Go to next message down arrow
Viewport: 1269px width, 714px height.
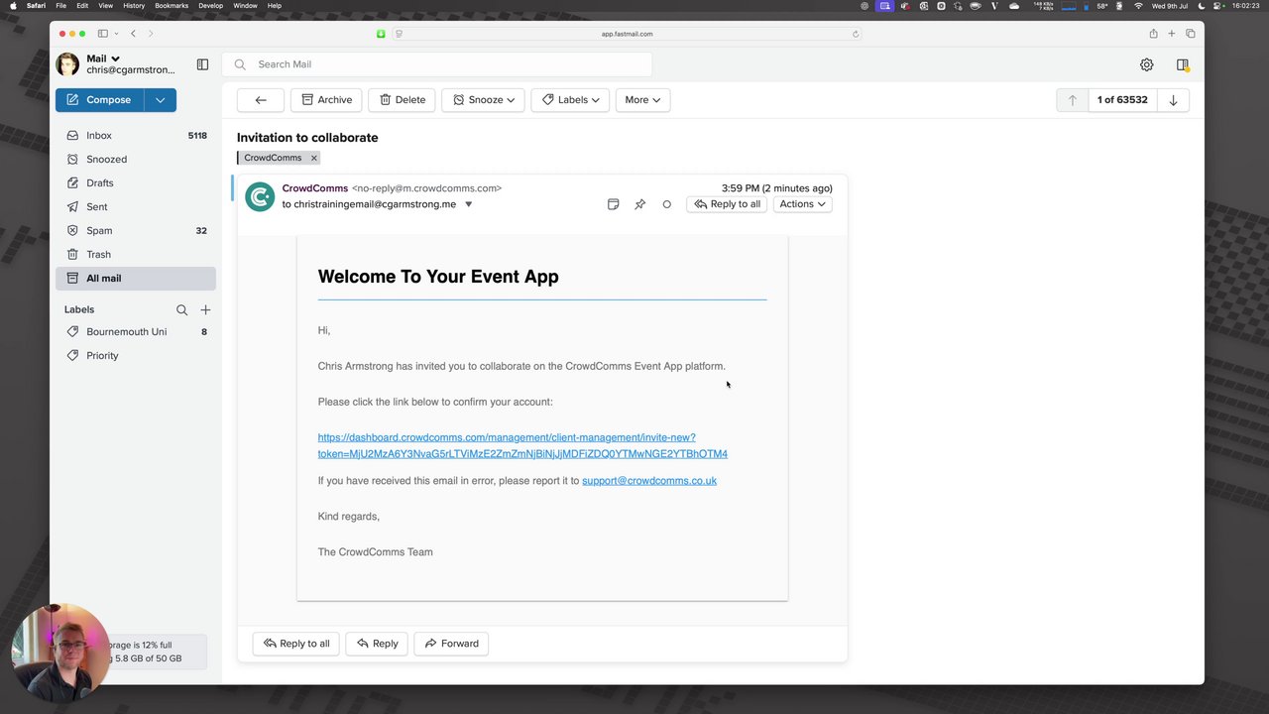pyautogui.click(x=1173, y=100)
